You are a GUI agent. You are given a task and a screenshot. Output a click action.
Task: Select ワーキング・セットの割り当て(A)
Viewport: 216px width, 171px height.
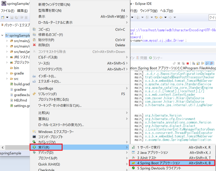coord(80,106)
